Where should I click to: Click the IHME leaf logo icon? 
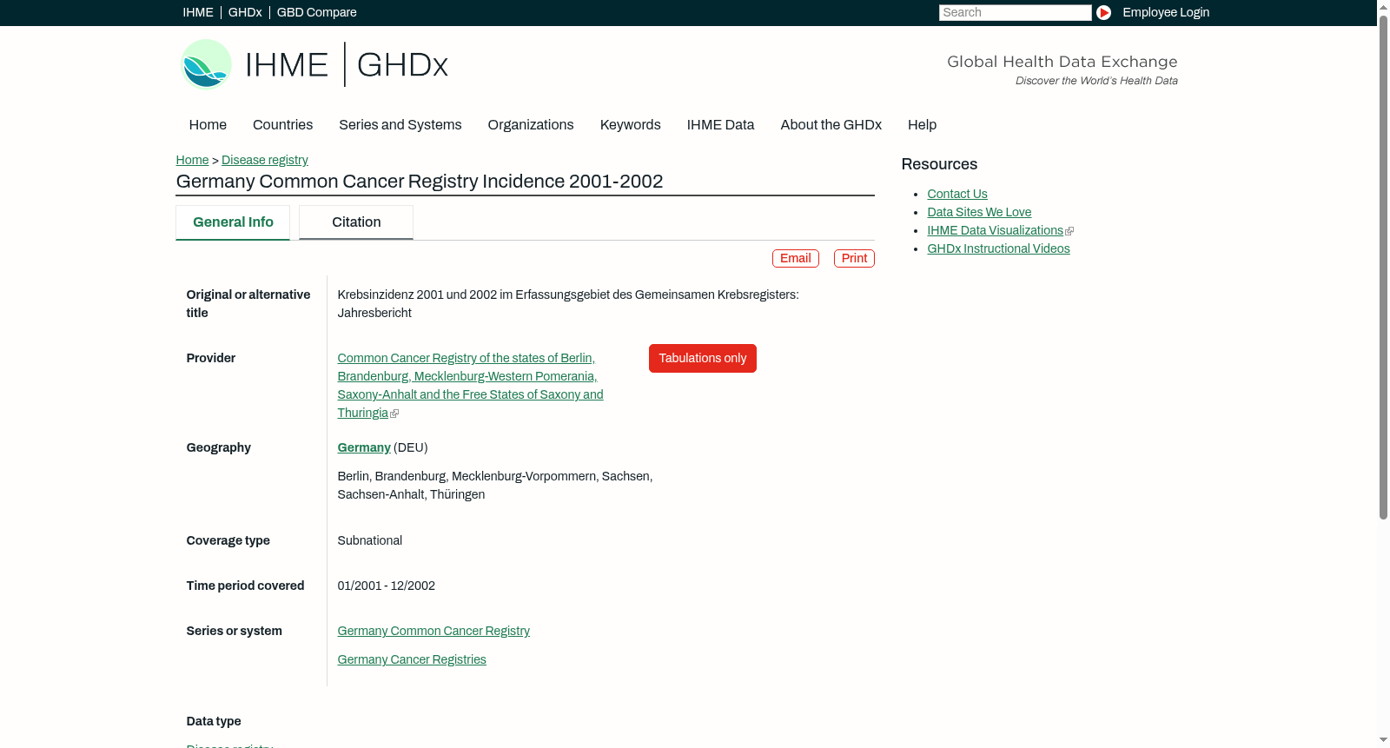pyautogui.click(x=206, y=64)
